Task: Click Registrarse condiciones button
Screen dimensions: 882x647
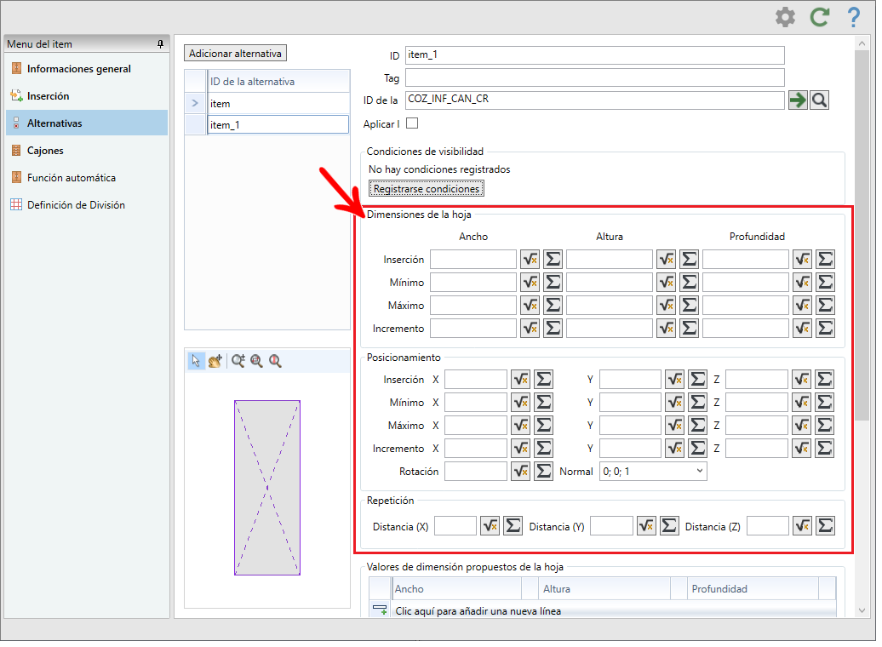Action: pyautogui.click(x=427, y=189)
